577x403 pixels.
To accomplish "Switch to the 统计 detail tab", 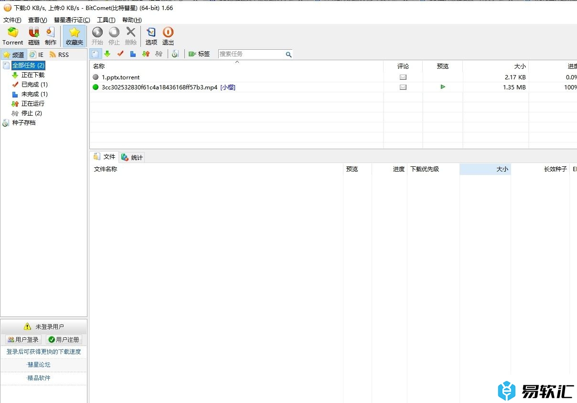I will click(132, 157).
